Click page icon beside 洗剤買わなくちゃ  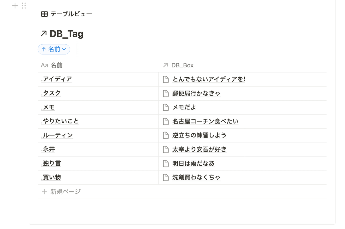click(166, 178)
